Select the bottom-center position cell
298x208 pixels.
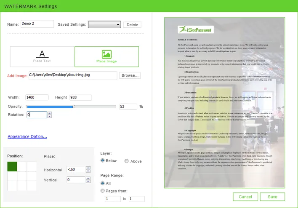click(x=22, y=186)
